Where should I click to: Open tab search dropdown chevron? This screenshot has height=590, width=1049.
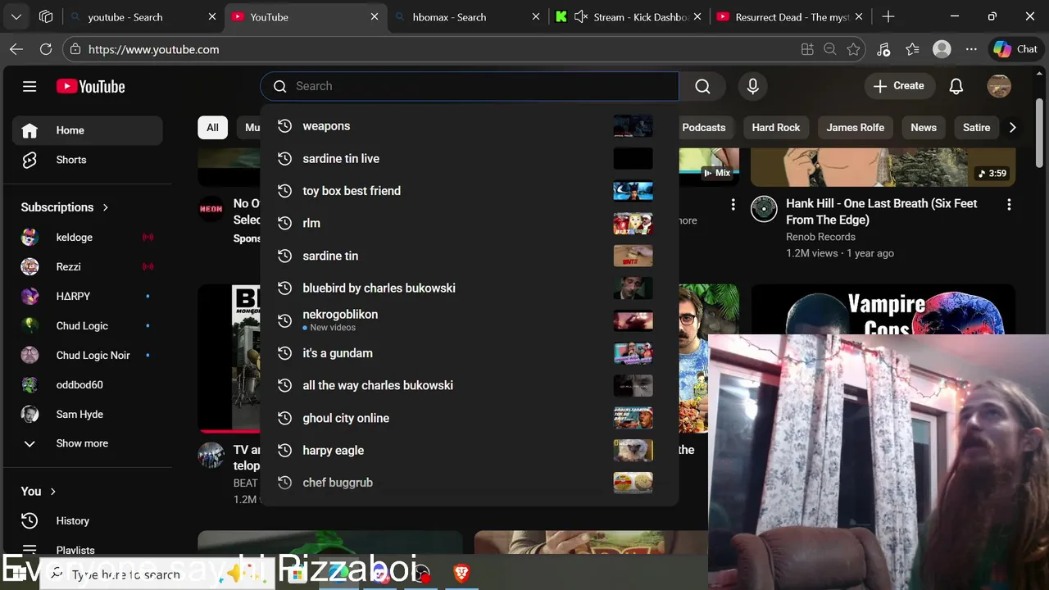coord(16,17)
